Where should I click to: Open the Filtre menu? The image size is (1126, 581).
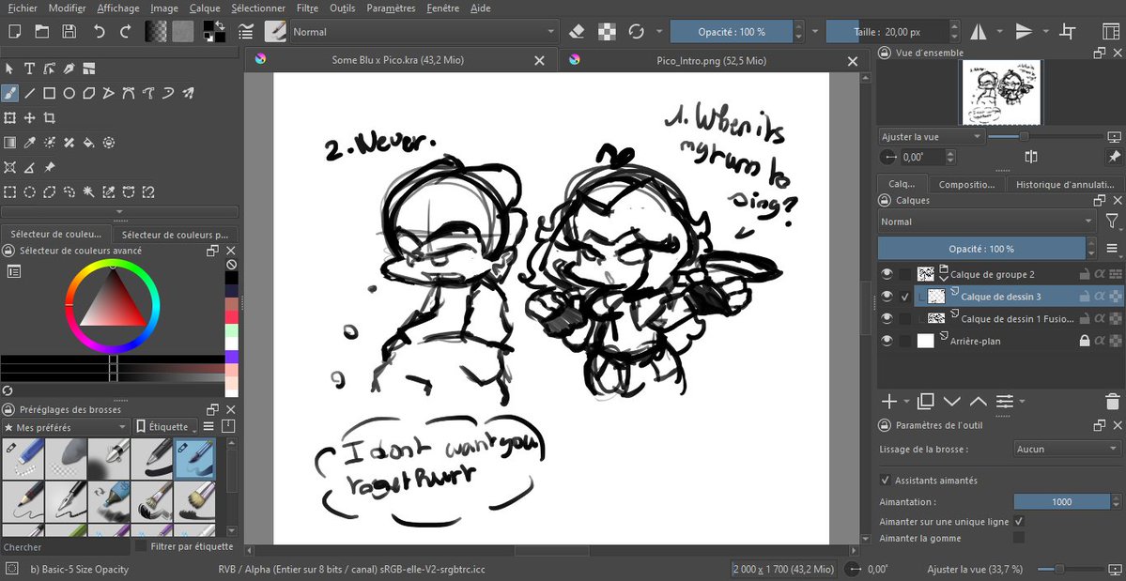[x=307, y=8]
